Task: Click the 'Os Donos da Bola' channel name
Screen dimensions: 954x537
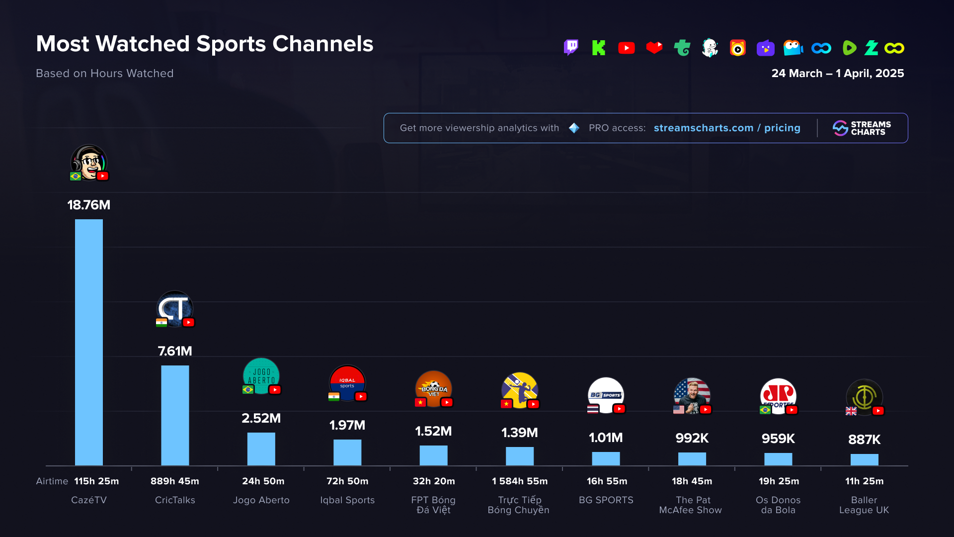Action: [x=778, y=505]
